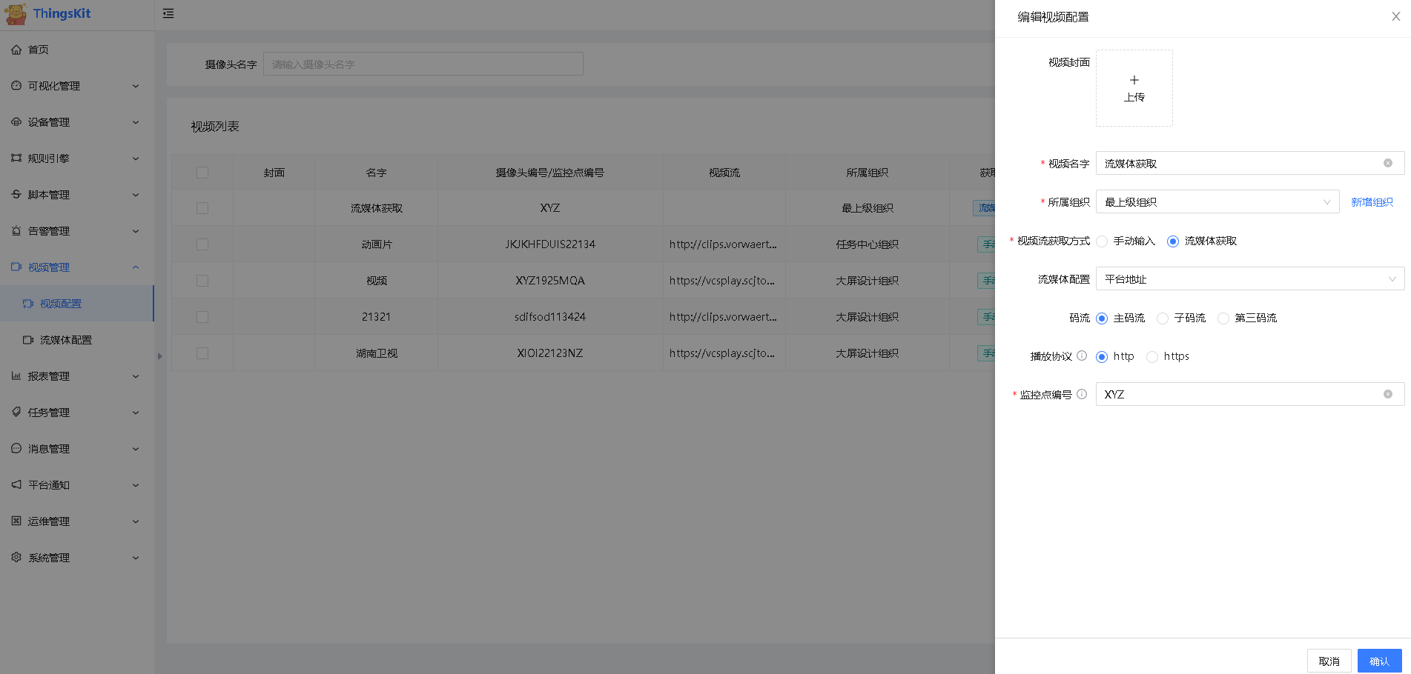Click the 系统管理 gear icon
Screen dimensions: 1411x674
16,558
